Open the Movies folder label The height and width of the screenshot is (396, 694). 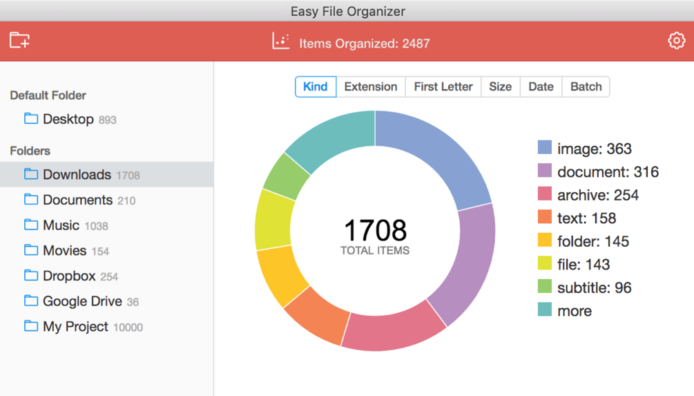[x=65, y=250]
